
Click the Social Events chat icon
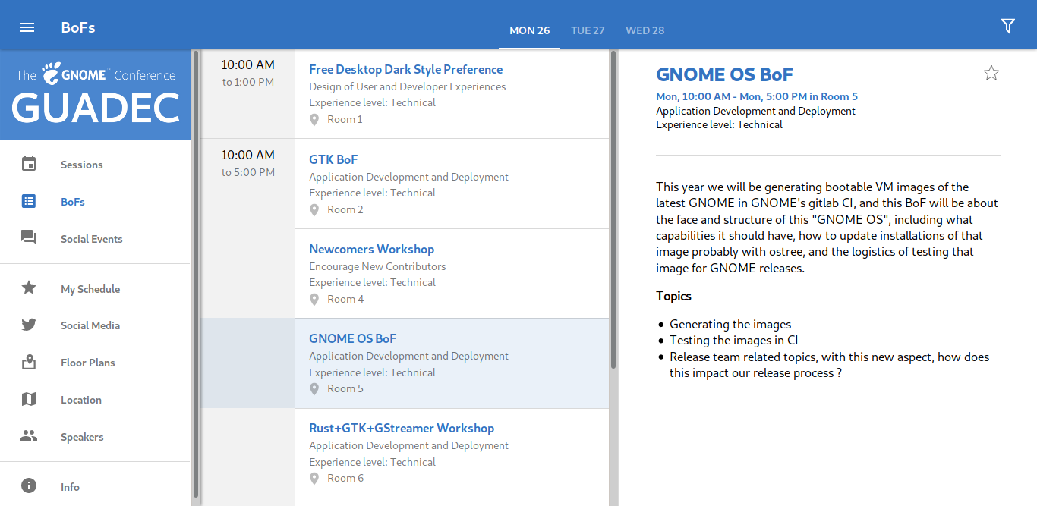pyautogui.click(x=29, y=238)
